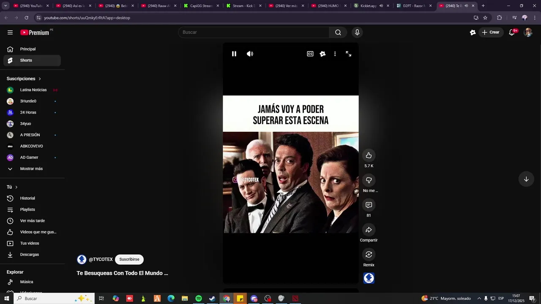The height and width of the screenshot is (304, 541).
Task: Show hidden system tray icons
Action: coord(479,299)
